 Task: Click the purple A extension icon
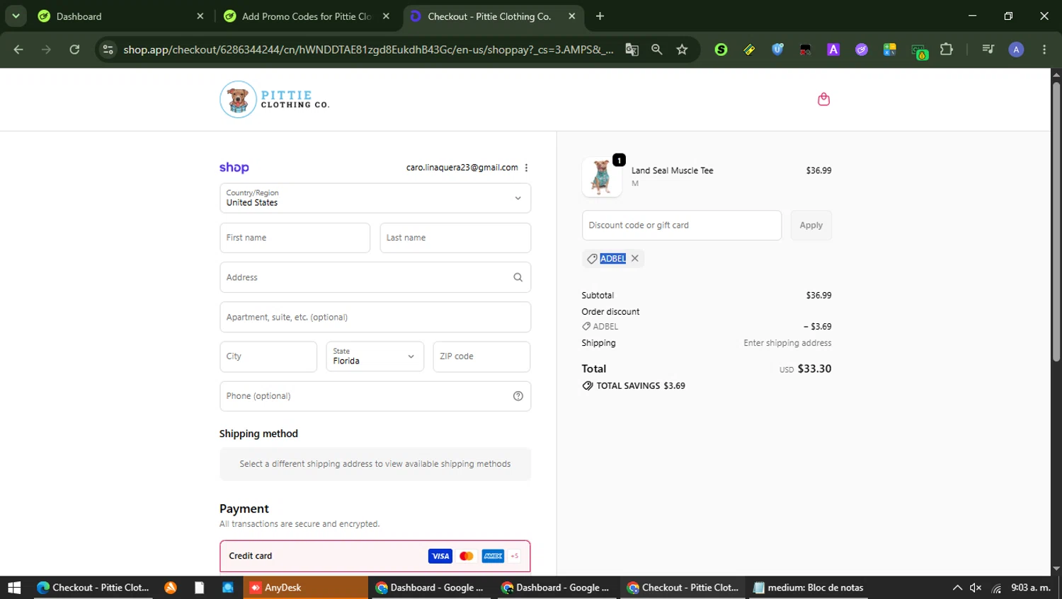click(833, 50)
